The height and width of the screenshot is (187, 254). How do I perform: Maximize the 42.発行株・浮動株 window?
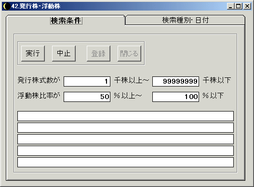tap(239, 6)
